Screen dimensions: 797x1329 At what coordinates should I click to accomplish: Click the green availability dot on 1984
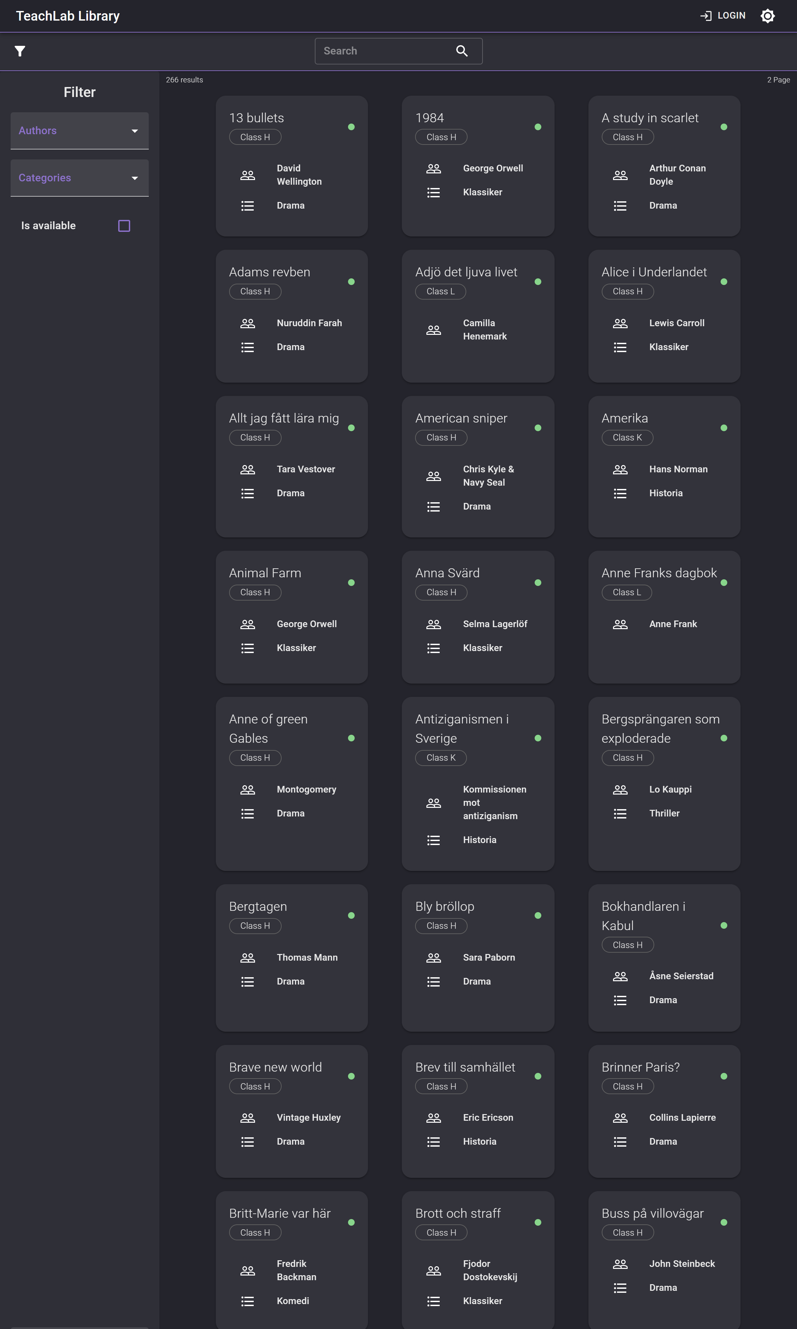pos(538,127)
